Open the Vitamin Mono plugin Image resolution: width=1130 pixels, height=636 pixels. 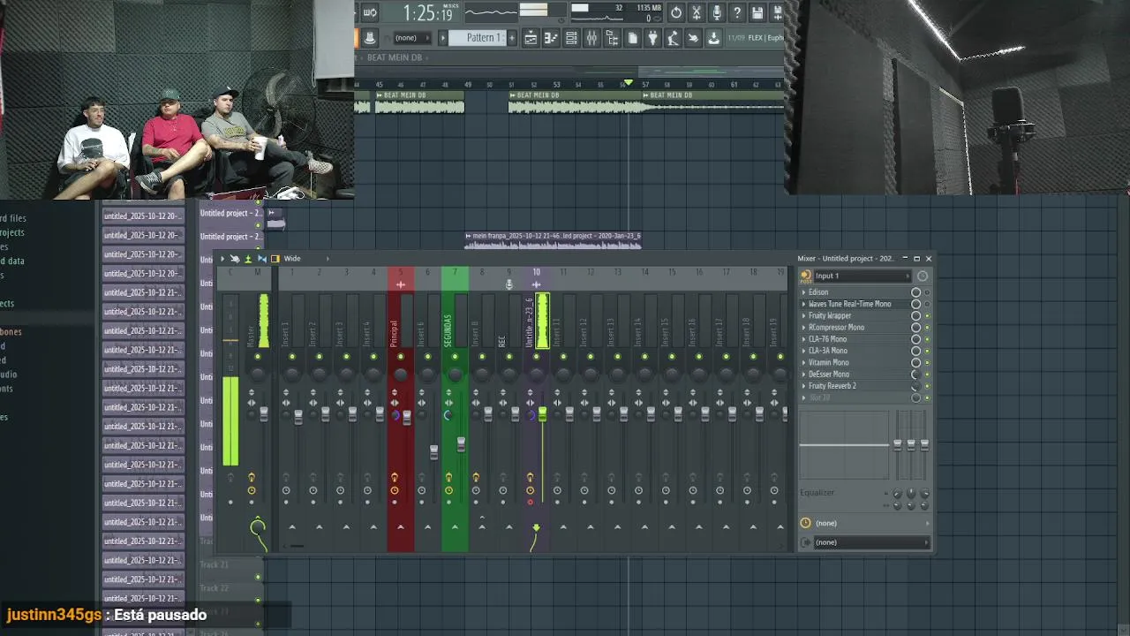click(829, 363)
